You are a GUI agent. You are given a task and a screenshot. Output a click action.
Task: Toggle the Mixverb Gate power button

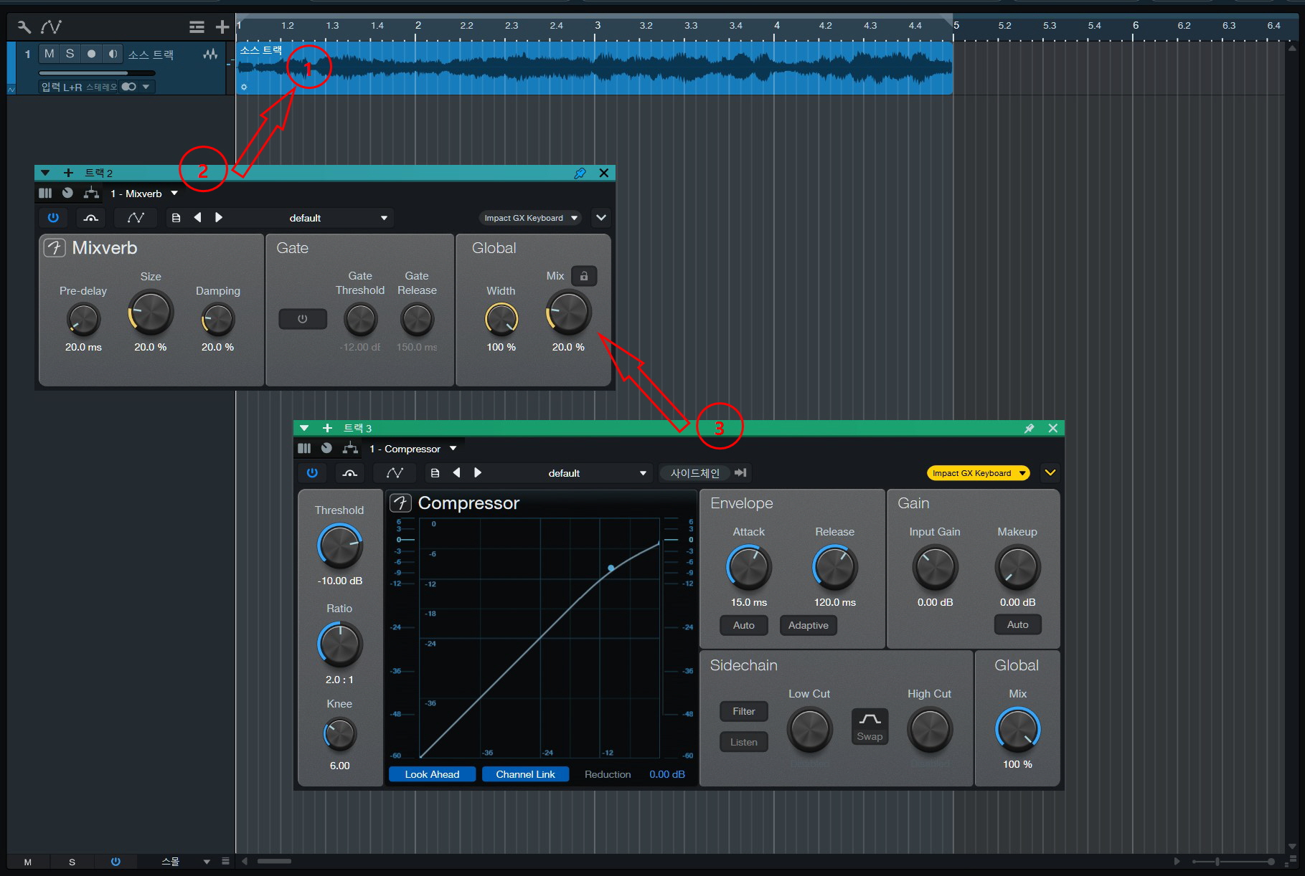tap(302, 319)
